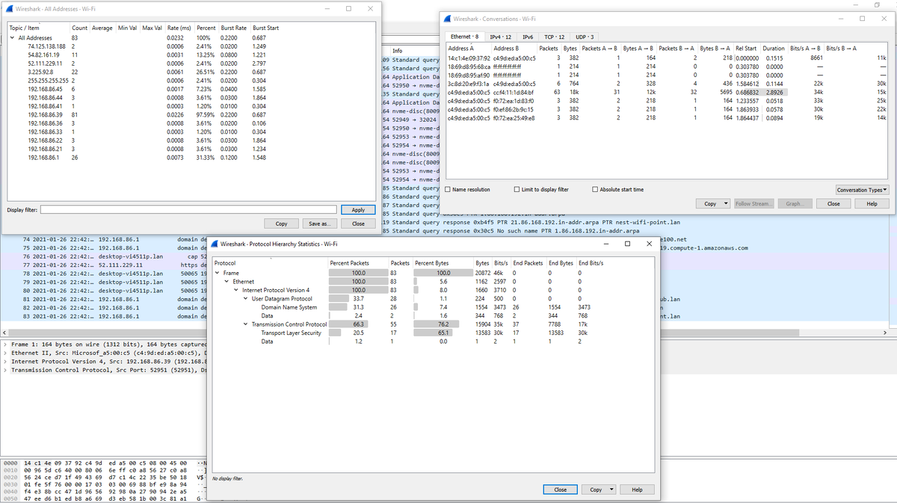897x503 pixels.
Task: Select address row 255.255.255.255
Action: 190,80
